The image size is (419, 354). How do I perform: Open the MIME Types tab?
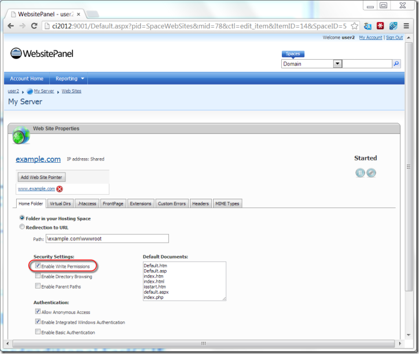pyautogui.click(x=227, y=203)
